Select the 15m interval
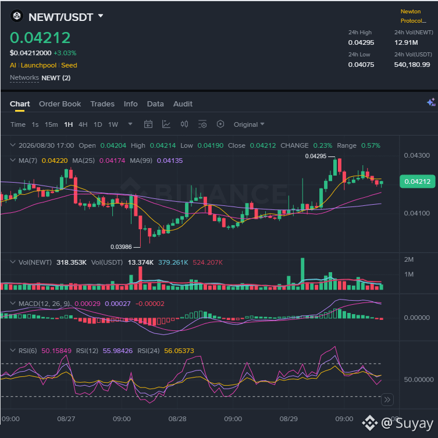This screenshot has width=438, height=438. click(x=51, y=124)
